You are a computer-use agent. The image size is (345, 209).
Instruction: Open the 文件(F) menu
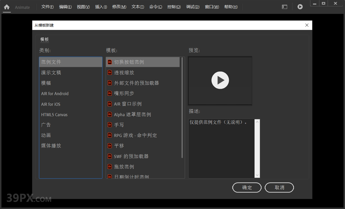(x=48, y=7)
